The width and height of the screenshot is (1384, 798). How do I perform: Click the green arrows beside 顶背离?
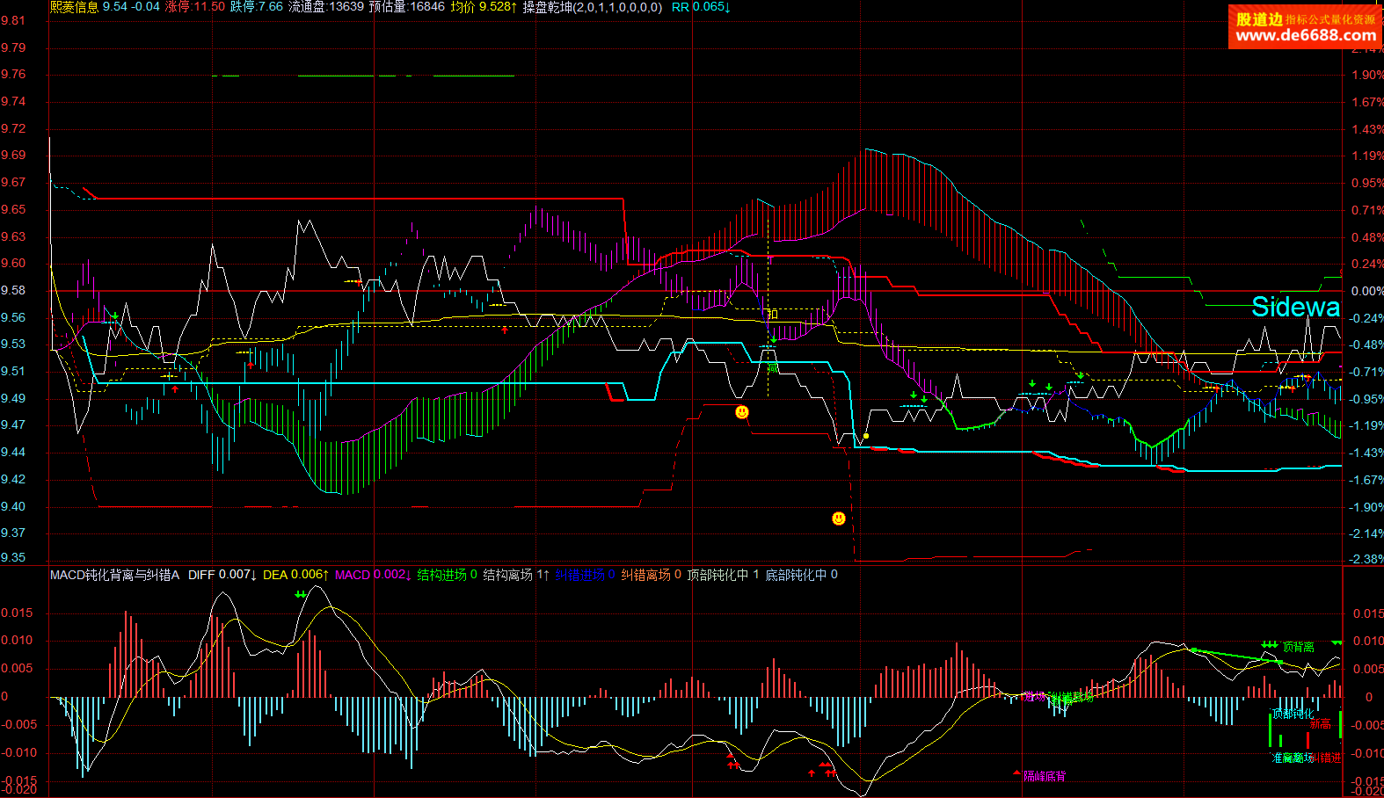click(1269, 645)
